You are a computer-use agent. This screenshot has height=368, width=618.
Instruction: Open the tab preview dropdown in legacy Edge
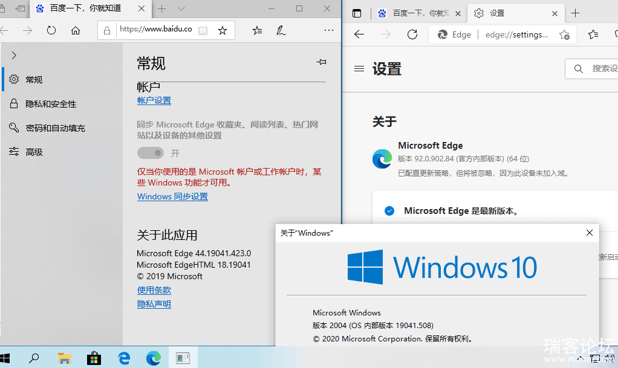(x=181, y=8)
